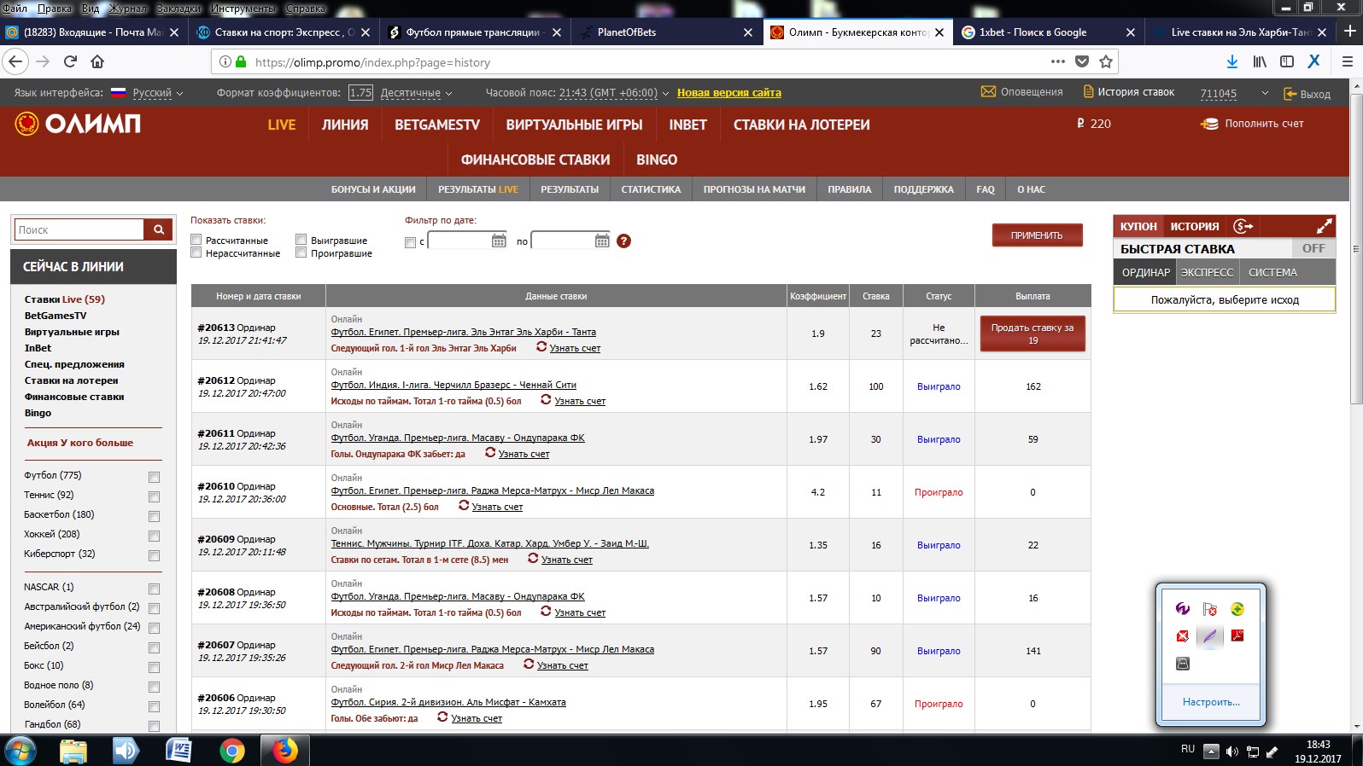Click Выход to log out

pyautogui.click(x=1315, y=94)
